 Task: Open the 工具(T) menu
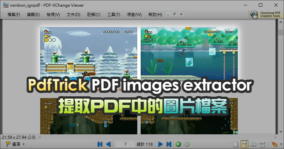[114, 15]
